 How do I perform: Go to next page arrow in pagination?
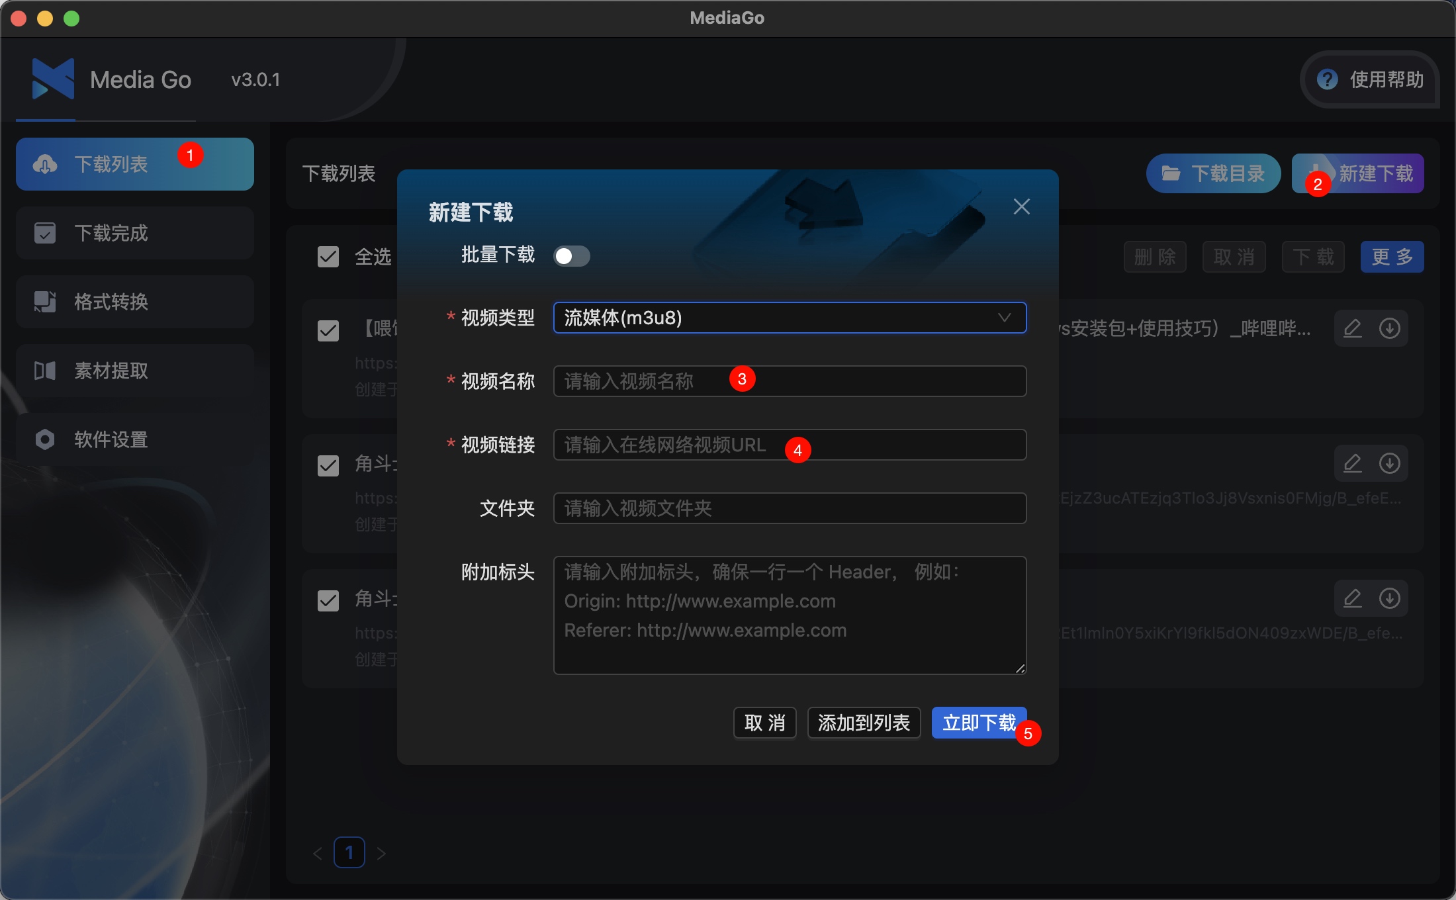(x=381, y=853)
